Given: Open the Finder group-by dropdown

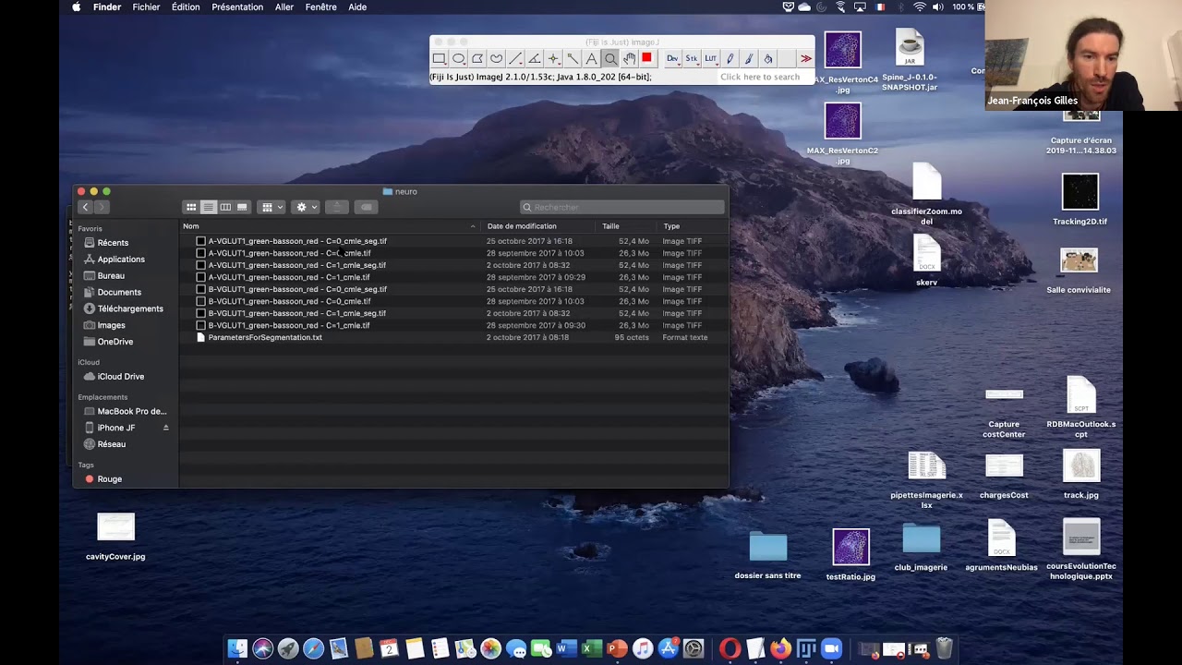Looking at the screenshot, I should (271, 207).
